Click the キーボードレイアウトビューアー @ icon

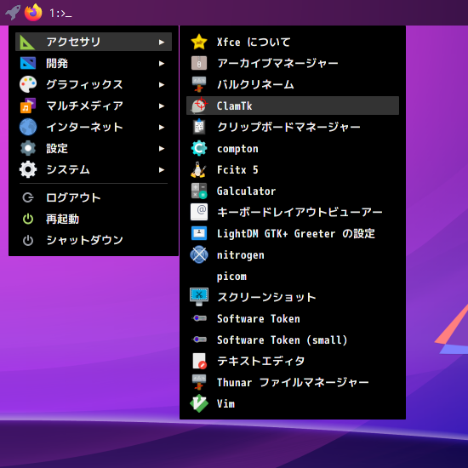tap(199, 212)
